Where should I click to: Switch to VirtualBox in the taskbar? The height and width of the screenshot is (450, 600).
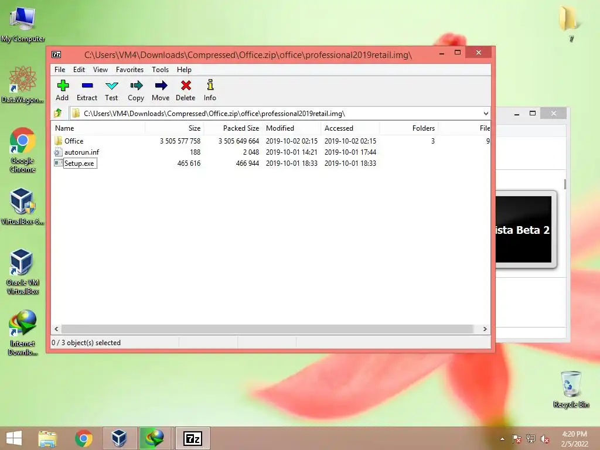tap(120, 438)
